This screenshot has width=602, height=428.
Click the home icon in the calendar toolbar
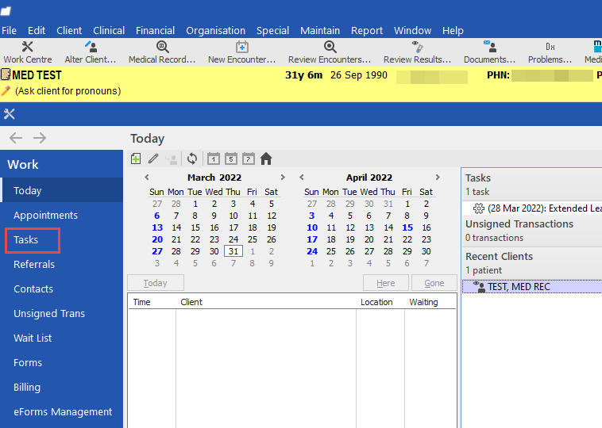coord(266,159)
